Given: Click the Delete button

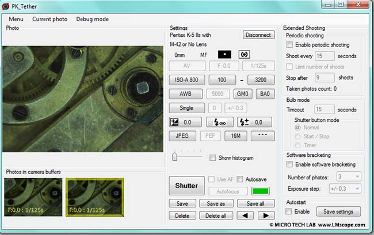Looking at the screenshot, I should 182,215.
